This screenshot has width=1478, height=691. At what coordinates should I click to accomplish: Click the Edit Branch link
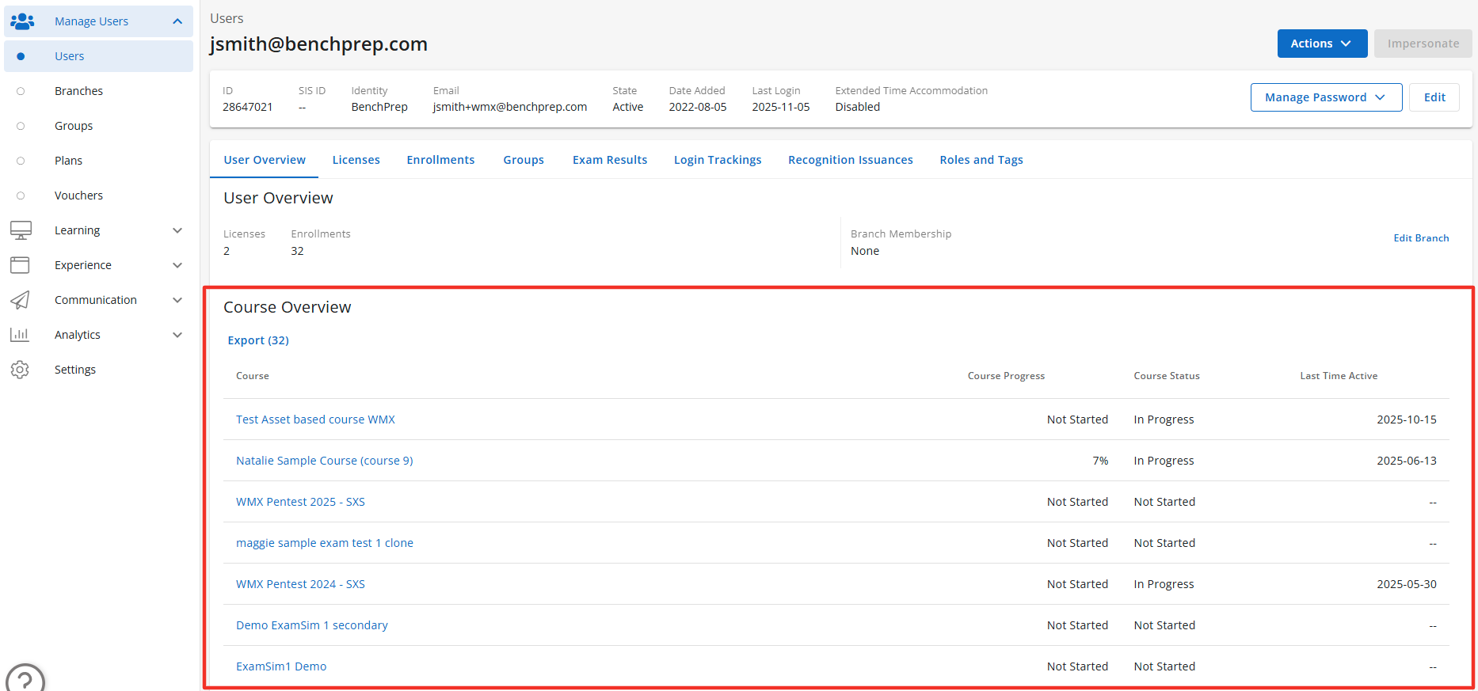tap(1421, 238)
